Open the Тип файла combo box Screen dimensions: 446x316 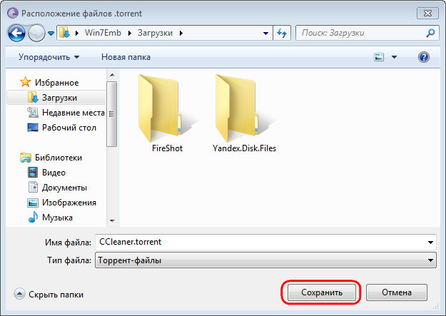click(265, 260)
